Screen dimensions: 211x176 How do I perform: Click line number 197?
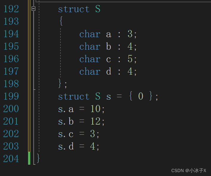pyautogui.click(x=11, y=71)
